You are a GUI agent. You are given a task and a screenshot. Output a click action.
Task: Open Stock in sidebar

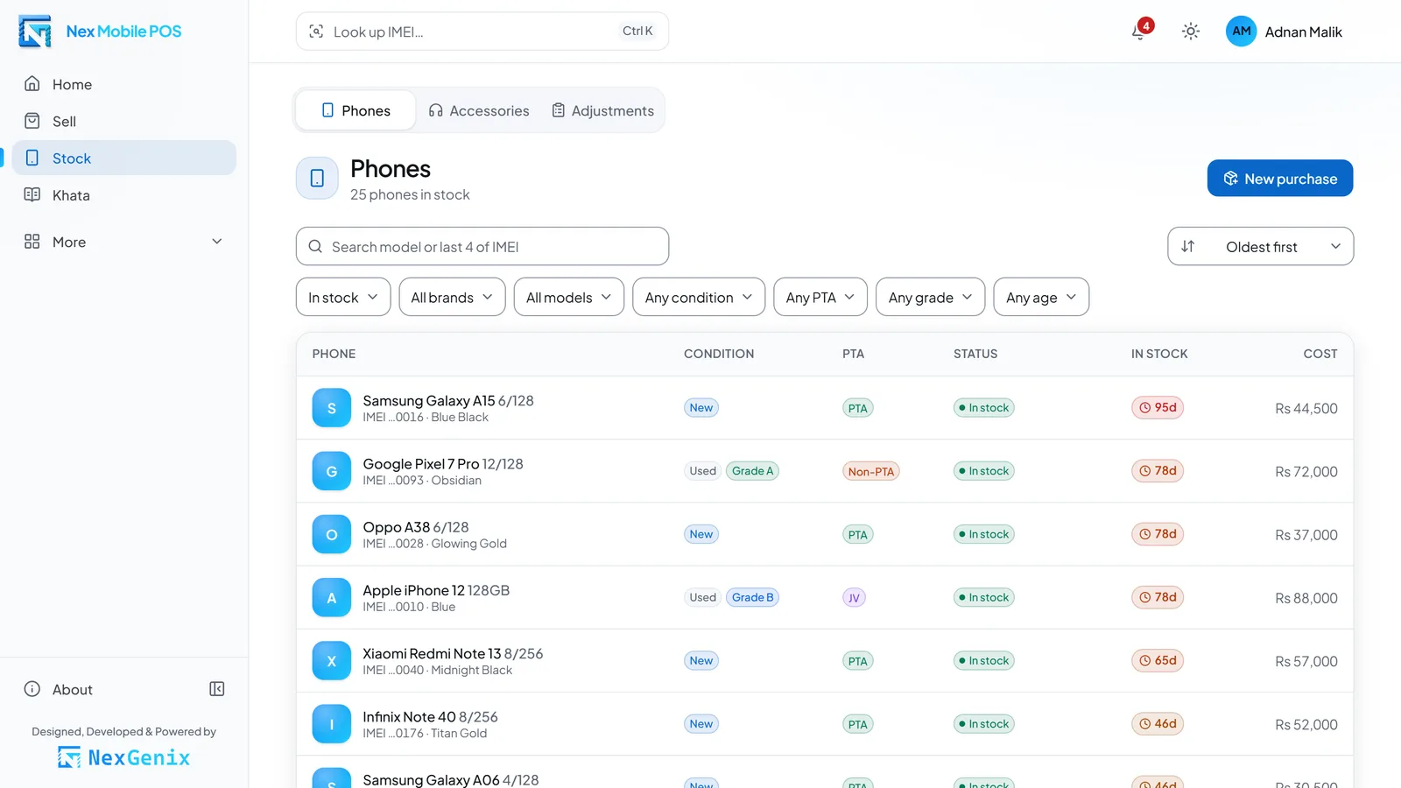(123, 158)
